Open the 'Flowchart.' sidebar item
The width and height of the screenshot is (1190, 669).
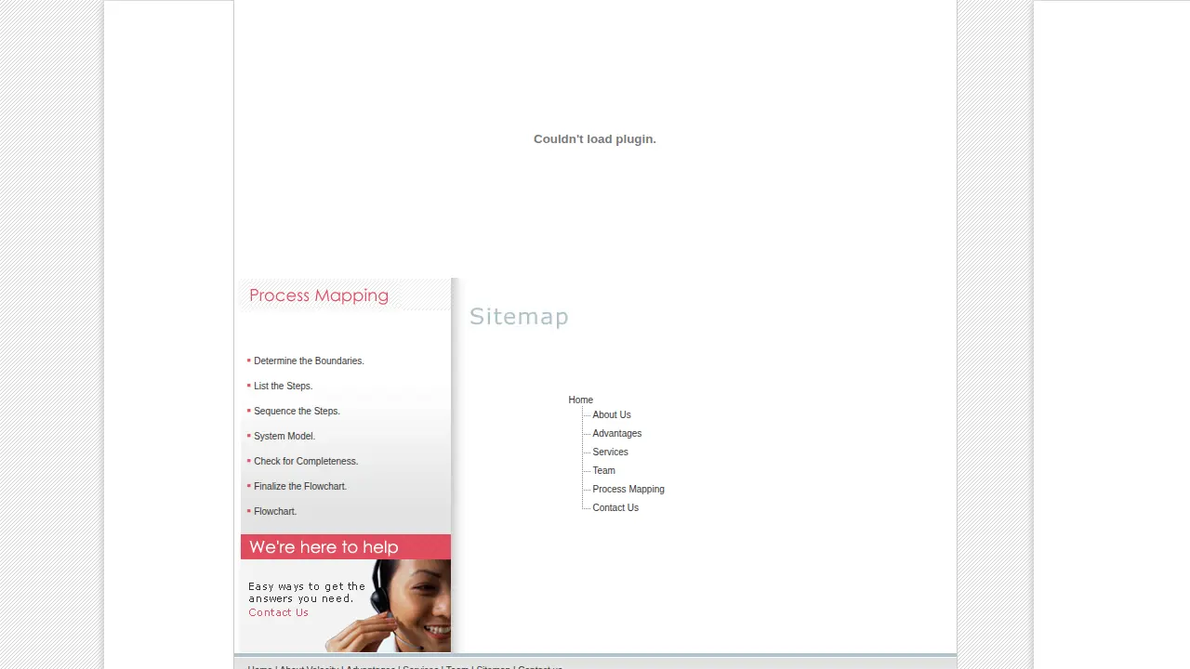click(275, 511)
